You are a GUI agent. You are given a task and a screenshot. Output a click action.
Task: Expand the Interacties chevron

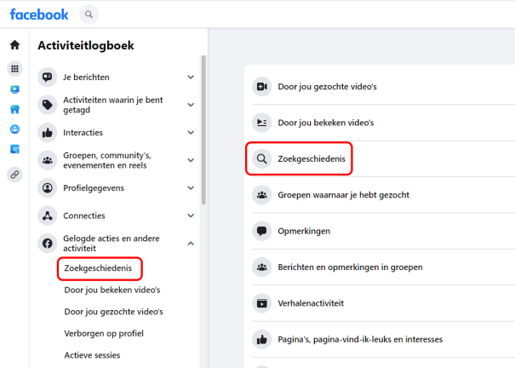(191, 133)
